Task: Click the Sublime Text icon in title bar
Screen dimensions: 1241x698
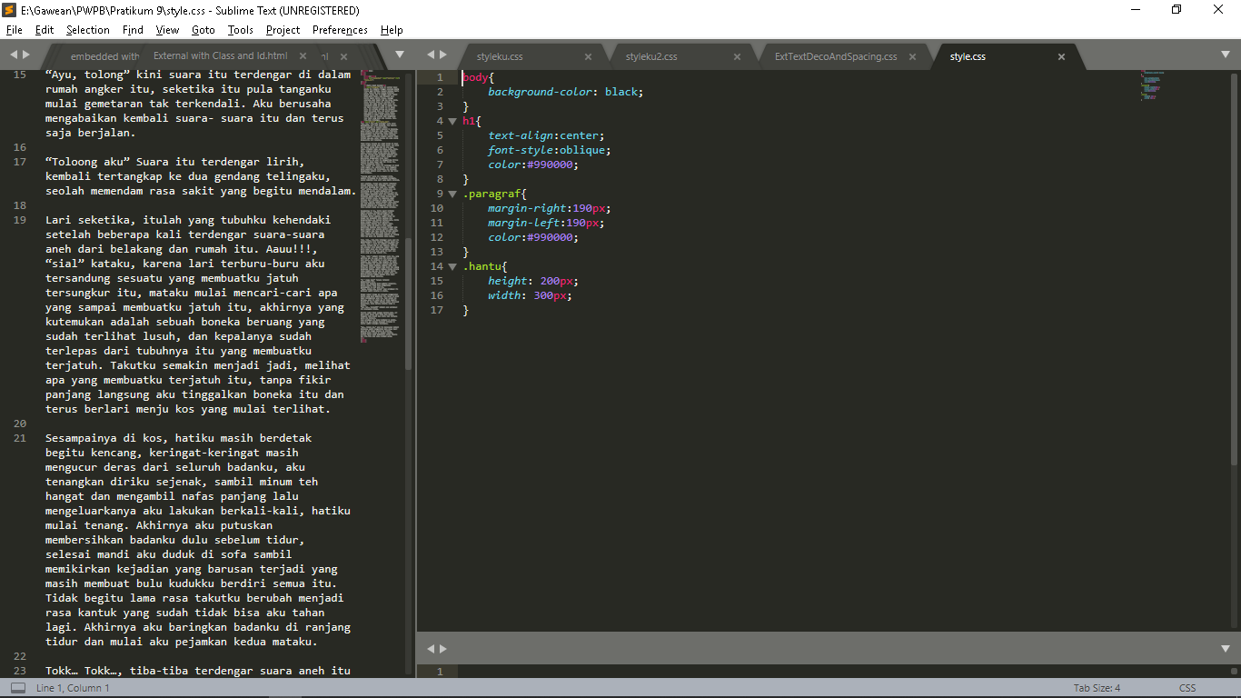Action: tap(9, 10)
